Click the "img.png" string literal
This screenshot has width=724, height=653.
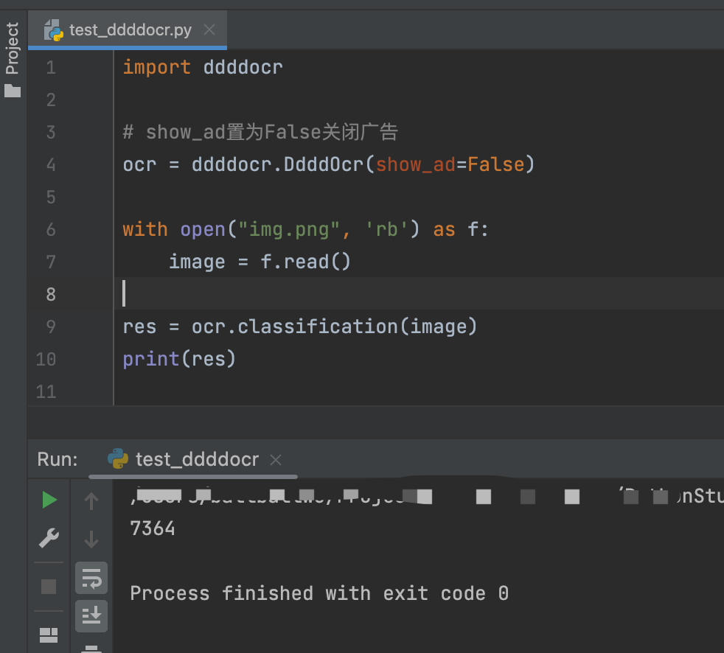(289, 229)
